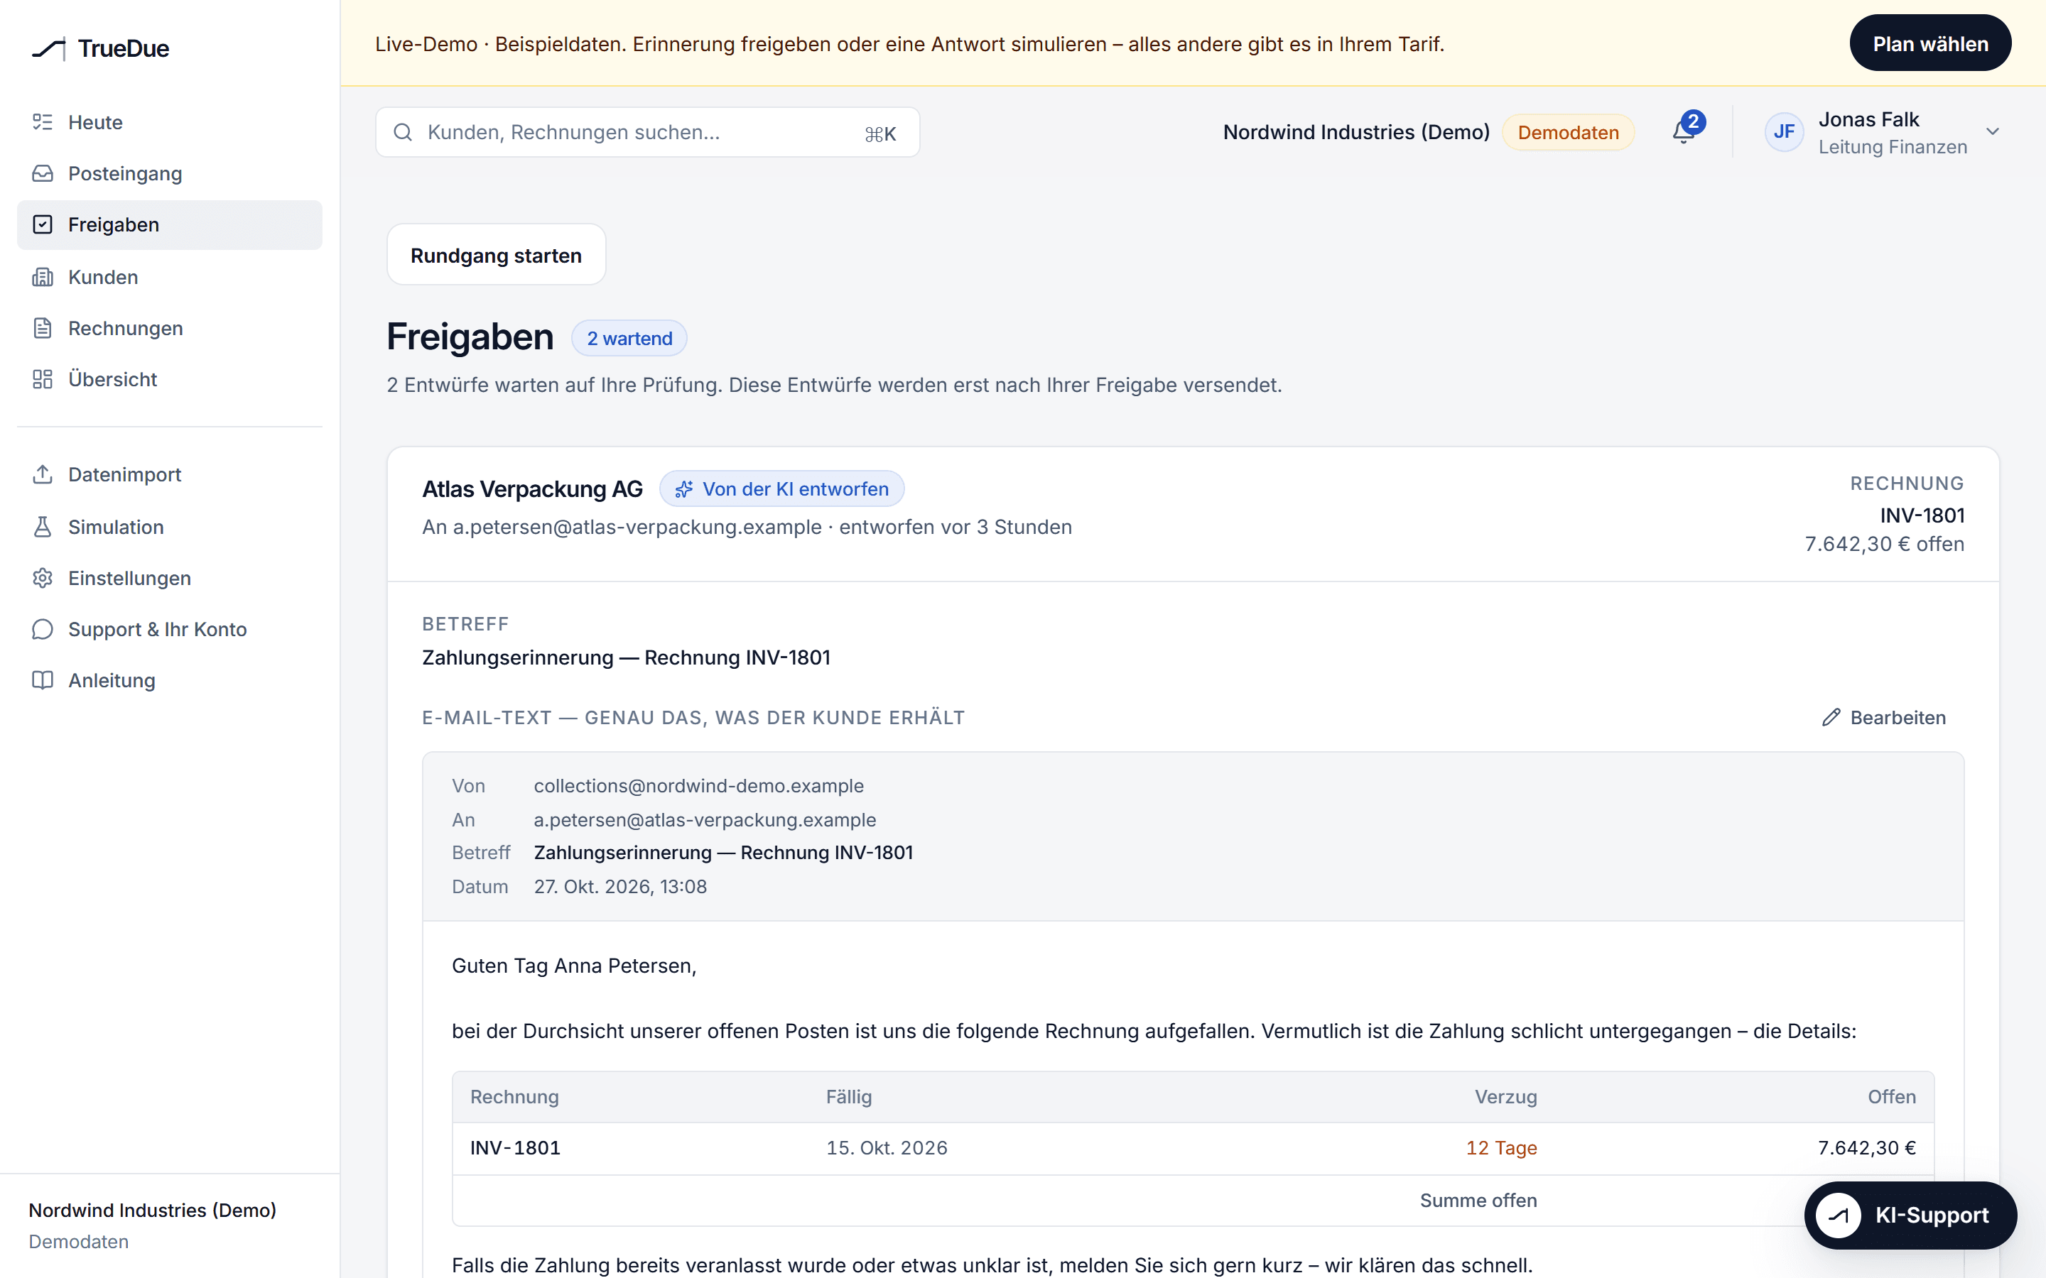The width and height of the screenshot is (2046, 1278).
Task: Open the KI-Support chat button
Action: [1911, 1216]
